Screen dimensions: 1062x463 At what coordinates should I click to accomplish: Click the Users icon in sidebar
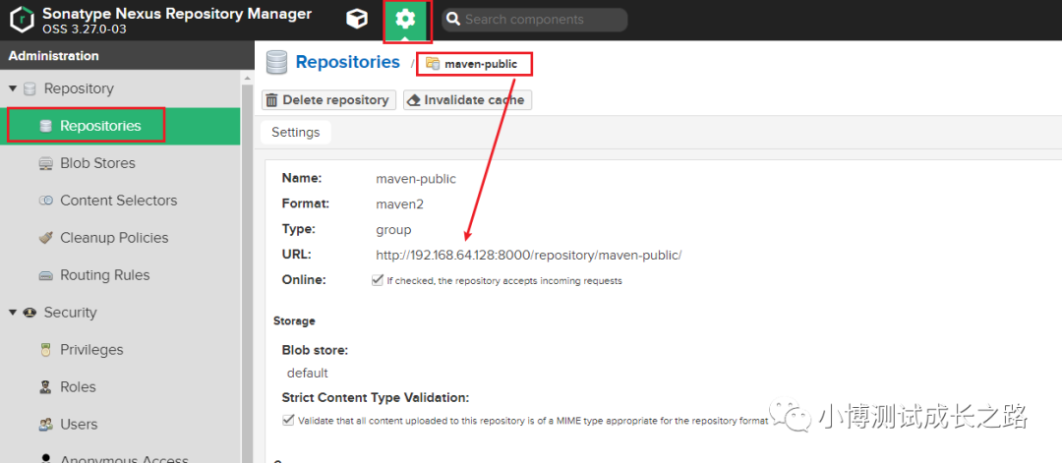(45, 425)
